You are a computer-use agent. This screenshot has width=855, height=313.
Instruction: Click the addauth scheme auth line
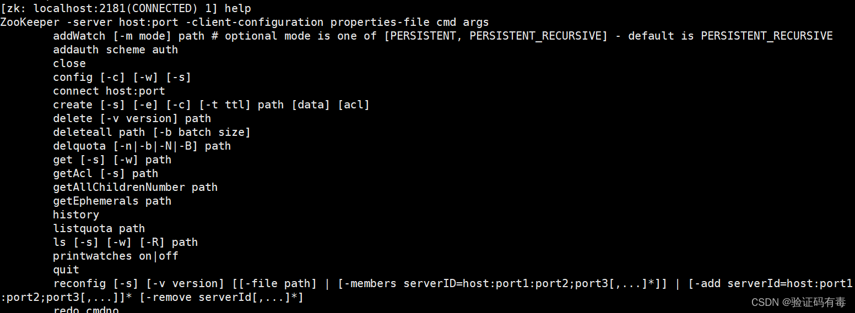116,50
